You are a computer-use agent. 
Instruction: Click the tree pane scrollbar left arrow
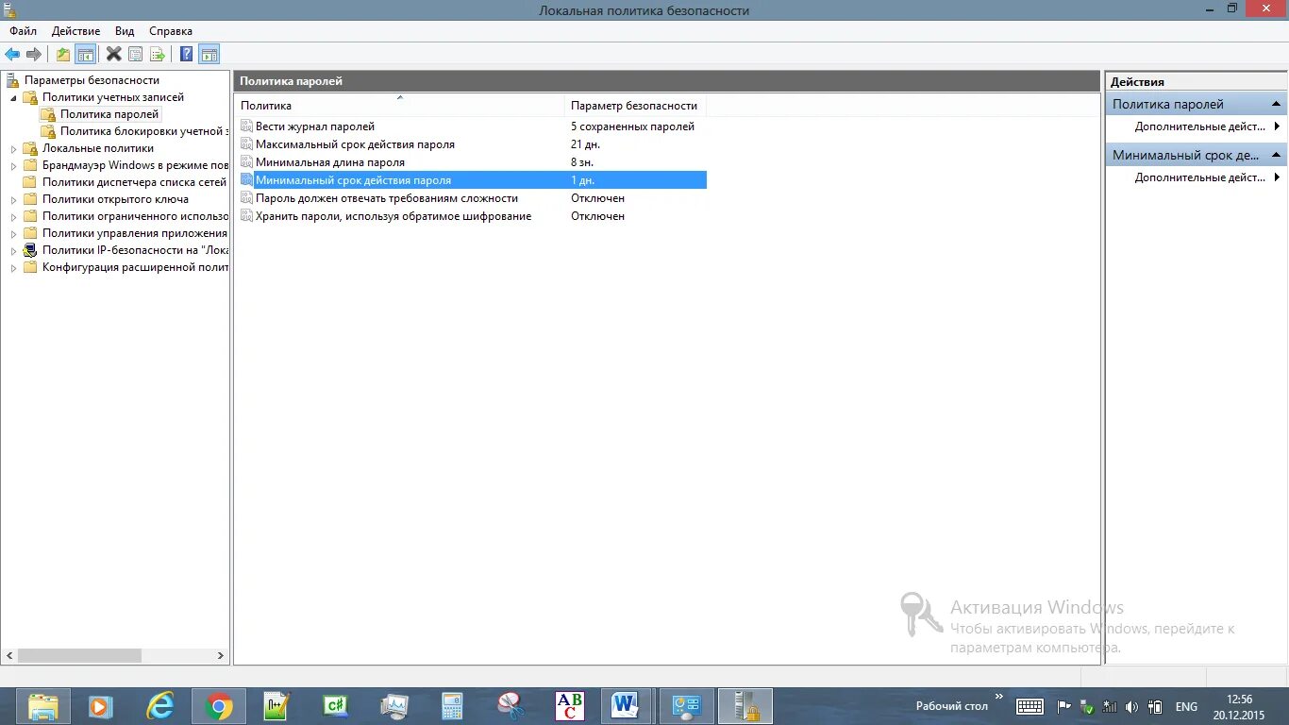tap(9, 655)
